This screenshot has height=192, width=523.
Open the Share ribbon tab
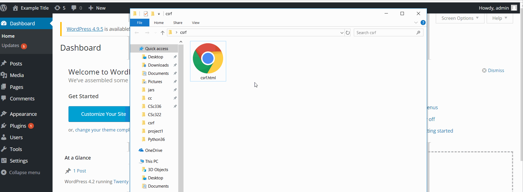coord(178,23)
